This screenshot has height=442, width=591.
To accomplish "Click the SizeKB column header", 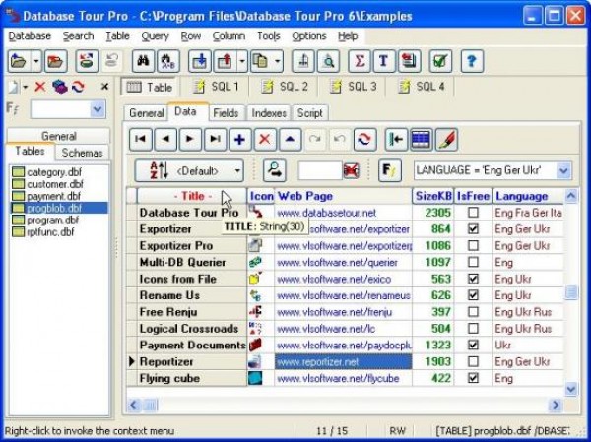I will coord(433,196).
